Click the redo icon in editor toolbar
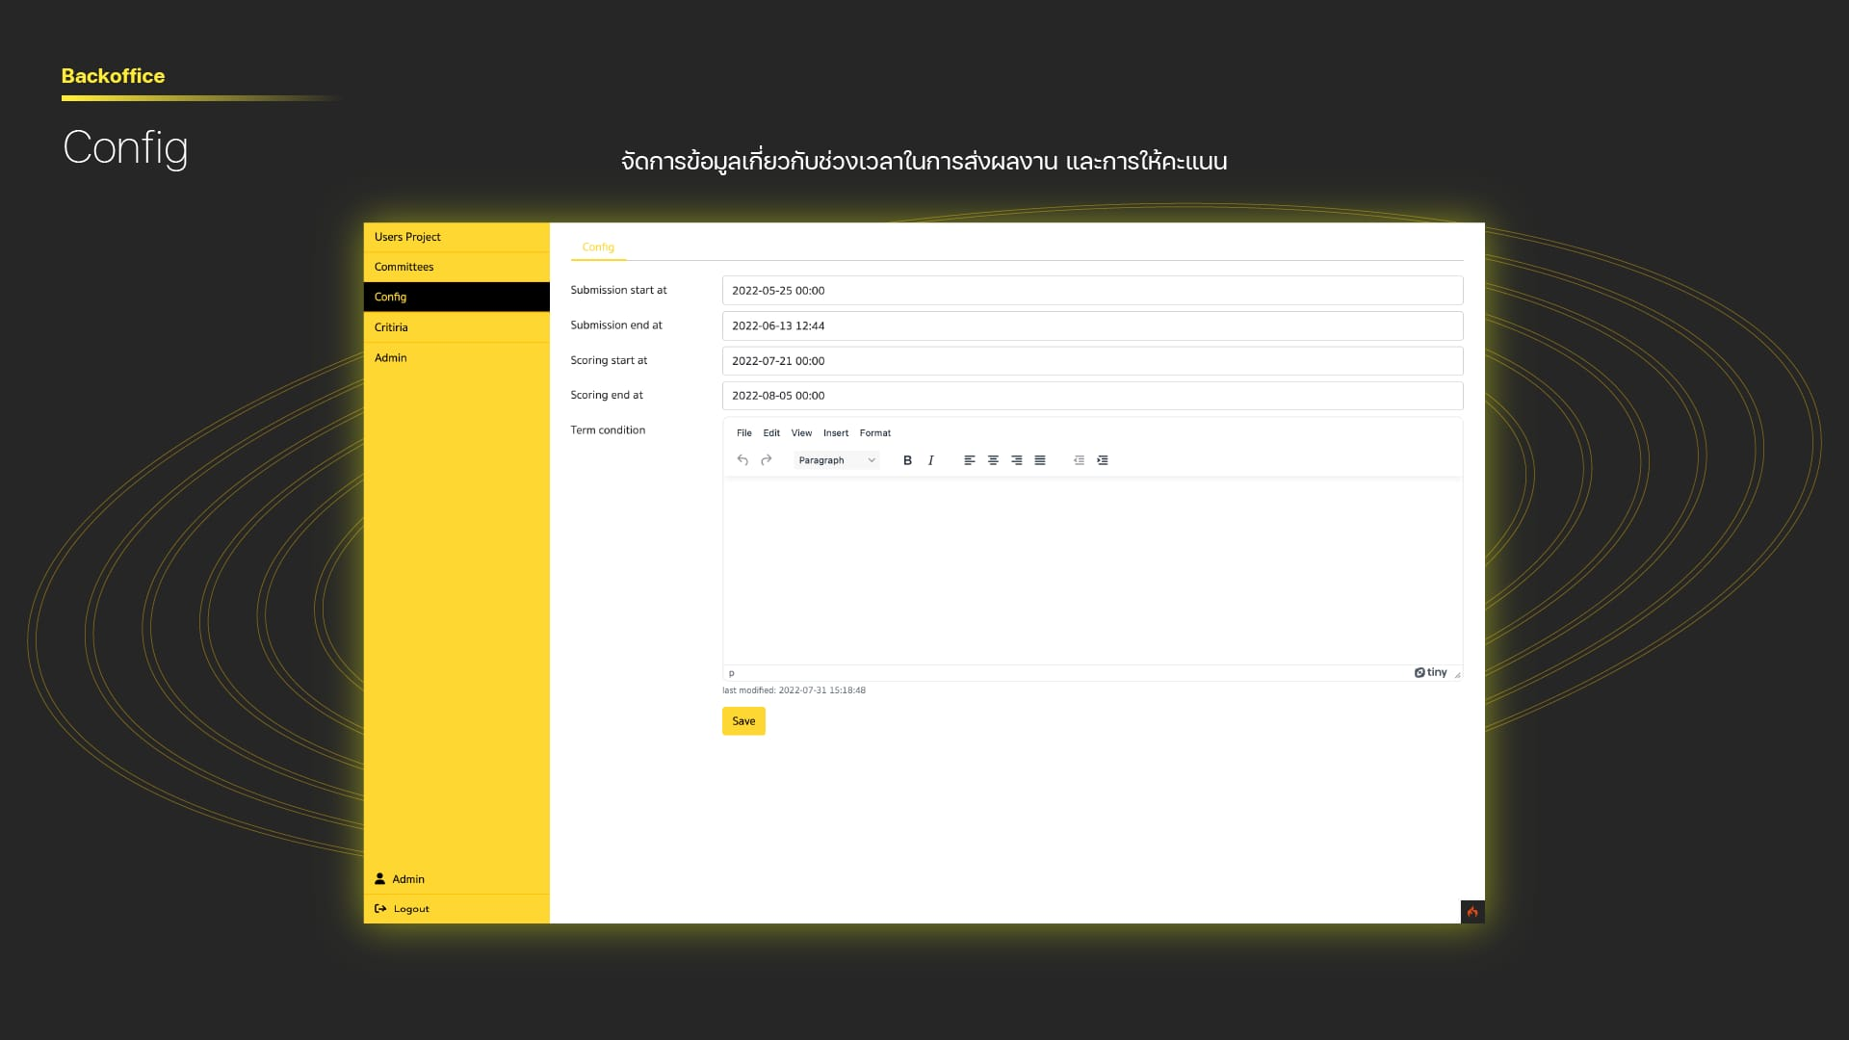The image size is (1849, 1040). 767,460
